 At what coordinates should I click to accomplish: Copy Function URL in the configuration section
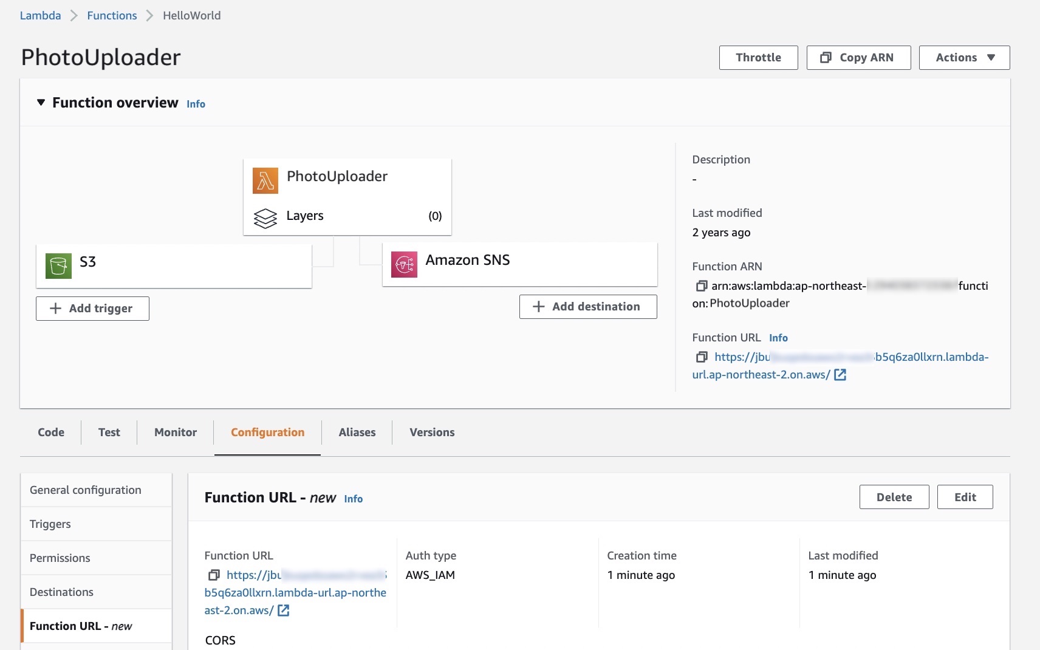pyautogui.click(x=214, y=575)
